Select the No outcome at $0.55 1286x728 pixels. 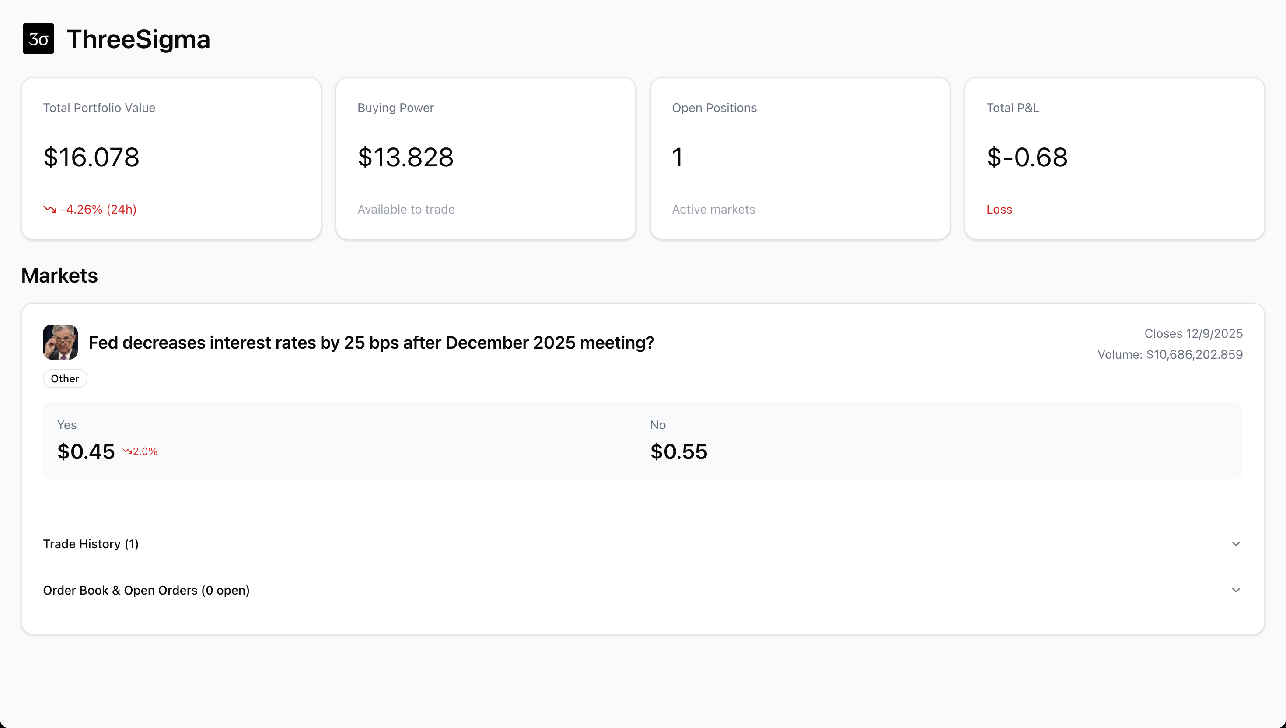(x=679, y=451)
